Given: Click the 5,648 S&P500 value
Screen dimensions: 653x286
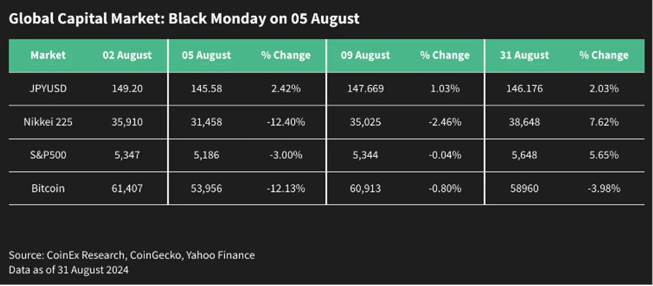Looking at the screenshot, I should point(524,155).
